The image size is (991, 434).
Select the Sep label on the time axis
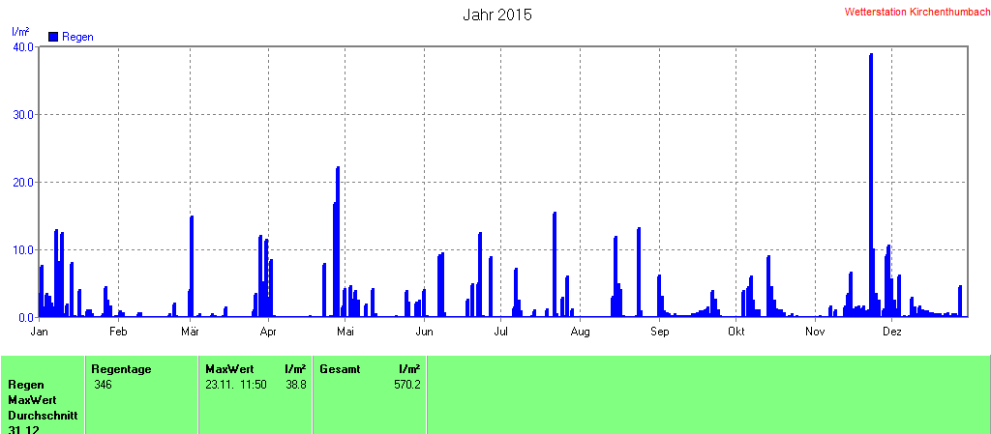pos(659,332)
